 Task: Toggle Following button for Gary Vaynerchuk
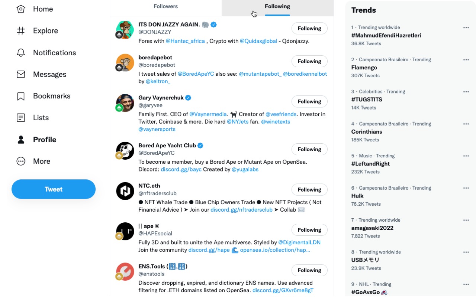(309, 102)
